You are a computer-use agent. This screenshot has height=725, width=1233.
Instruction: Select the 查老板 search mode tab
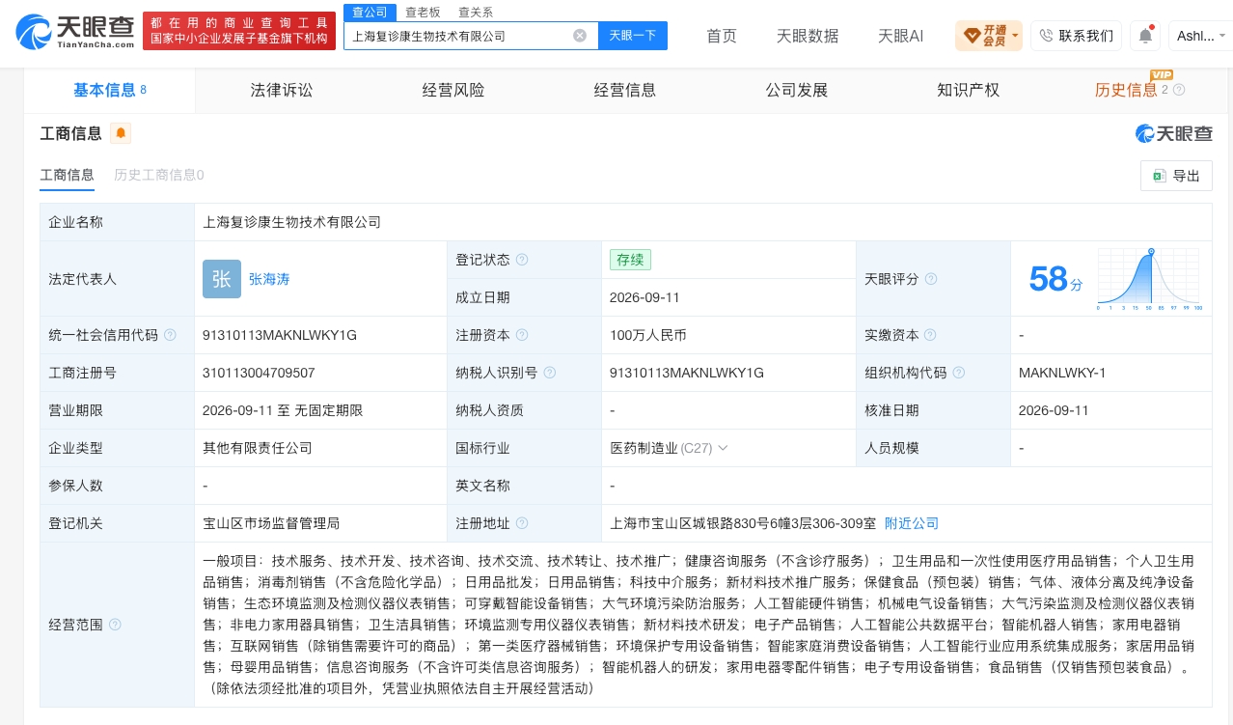423,12
